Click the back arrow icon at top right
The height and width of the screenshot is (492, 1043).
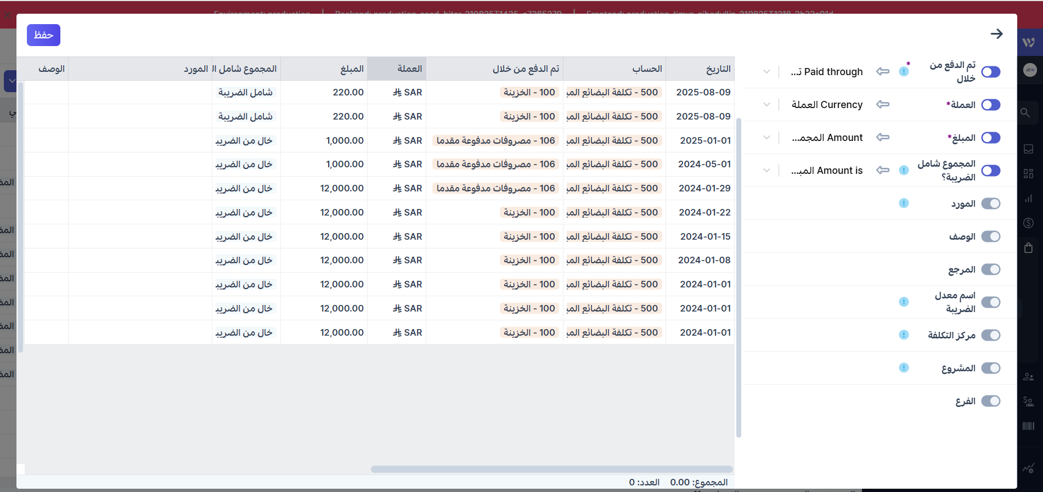[x=996, y=34]
